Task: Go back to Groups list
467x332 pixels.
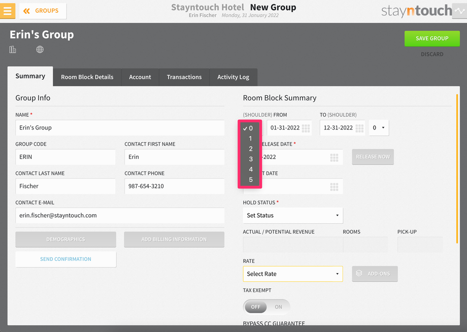Action: click(43, 11)
